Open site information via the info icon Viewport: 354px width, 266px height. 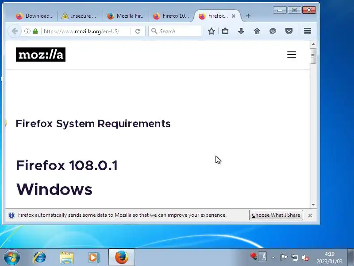click(x=27, y=31)
